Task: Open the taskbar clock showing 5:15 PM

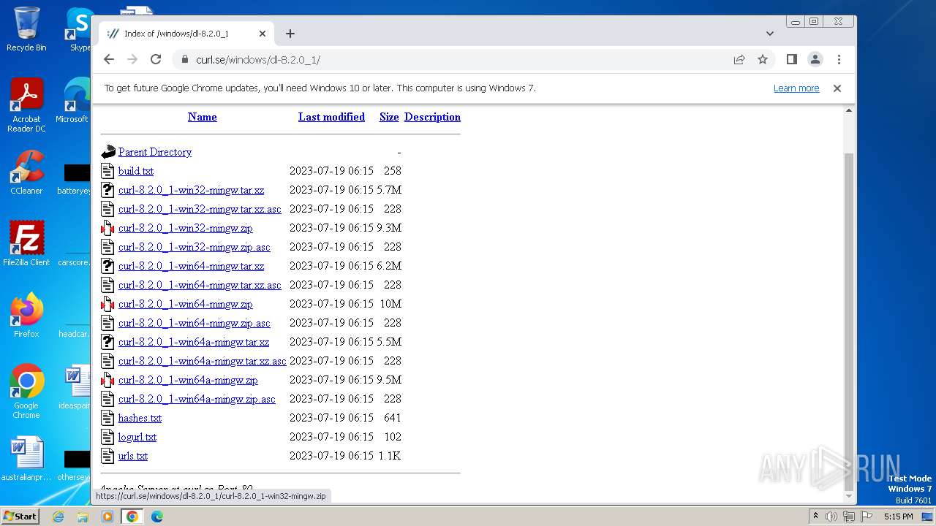Action: click(898, 517)
